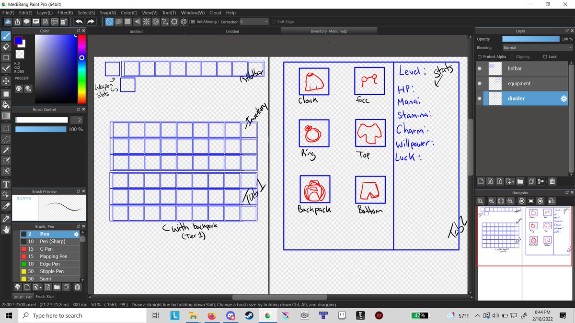This screenshot has width=575, height=323.
Task: Switch to the Brush Size tab
Action: [x=45, y=297]
